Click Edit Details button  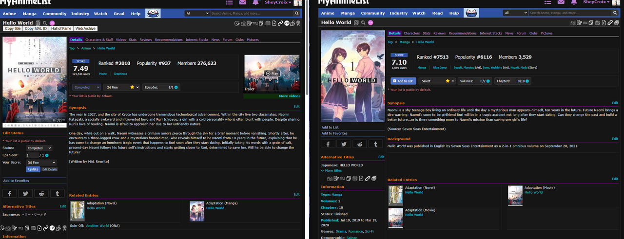[50, 169]
